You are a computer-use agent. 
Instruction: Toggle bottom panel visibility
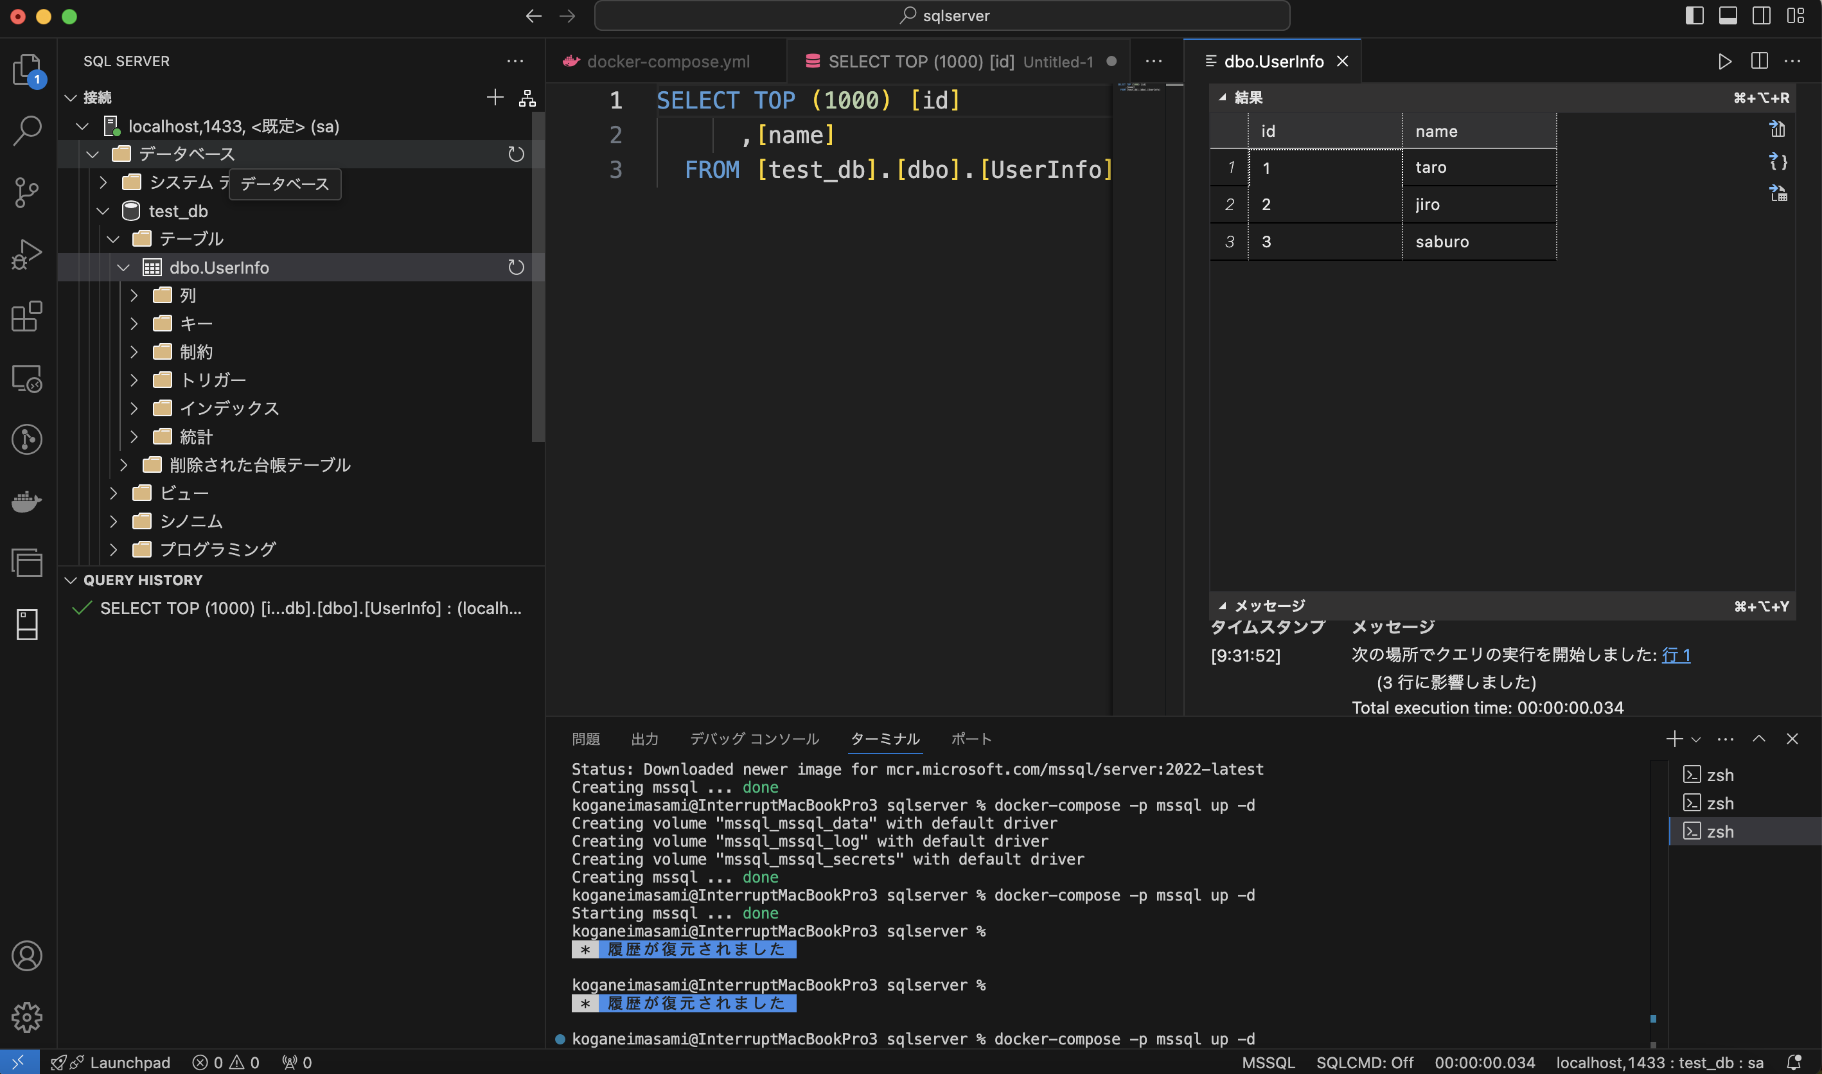point(1728,16)
